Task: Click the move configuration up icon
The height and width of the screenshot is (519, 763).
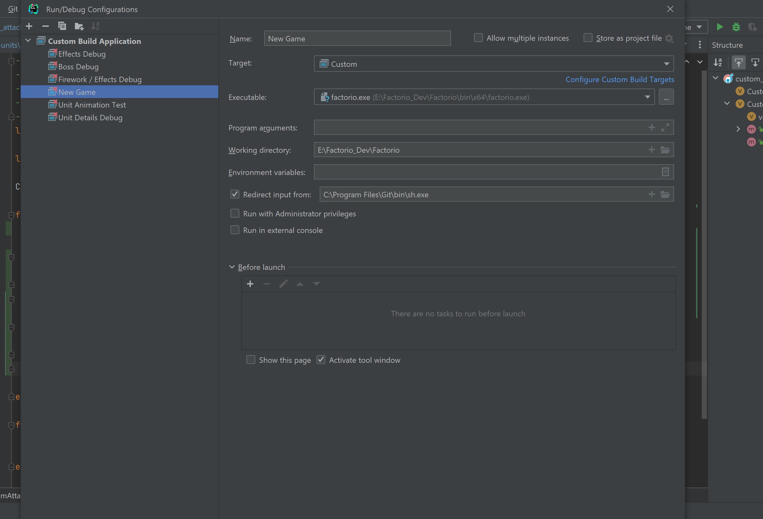Action: coord(300,284)
